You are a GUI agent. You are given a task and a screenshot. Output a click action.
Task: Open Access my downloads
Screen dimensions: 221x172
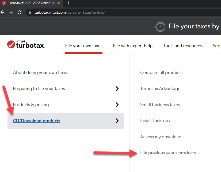pyautogui.click(x=162, y=137)
